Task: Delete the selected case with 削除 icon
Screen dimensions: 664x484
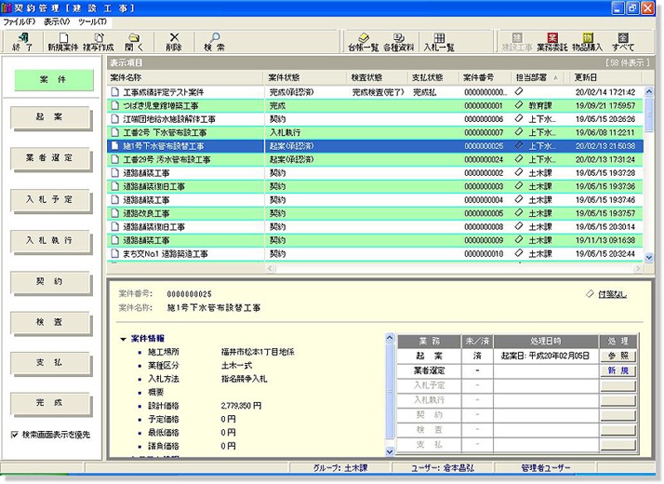Action: (174, 41)
